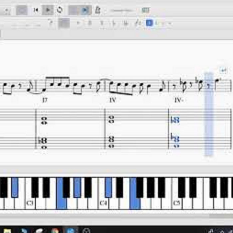Rewind playback to the start position
Image resolution: width=233 pixels, height=233 pixels.
click(36, 10)
